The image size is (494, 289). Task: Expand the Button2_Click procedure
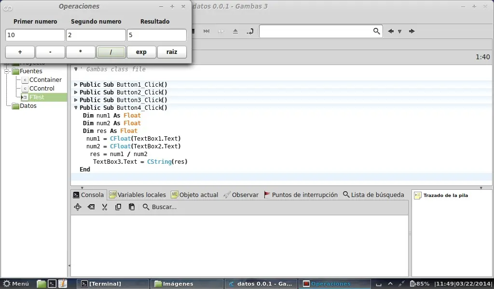(76, 92)
